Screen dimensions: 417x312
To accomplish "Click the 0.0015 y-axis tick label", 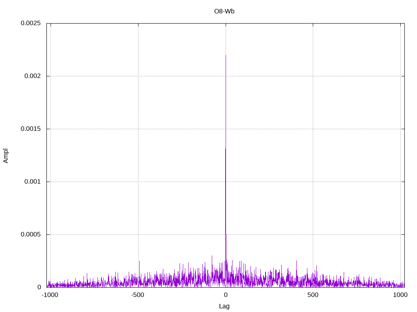I will tap(31, 129).
